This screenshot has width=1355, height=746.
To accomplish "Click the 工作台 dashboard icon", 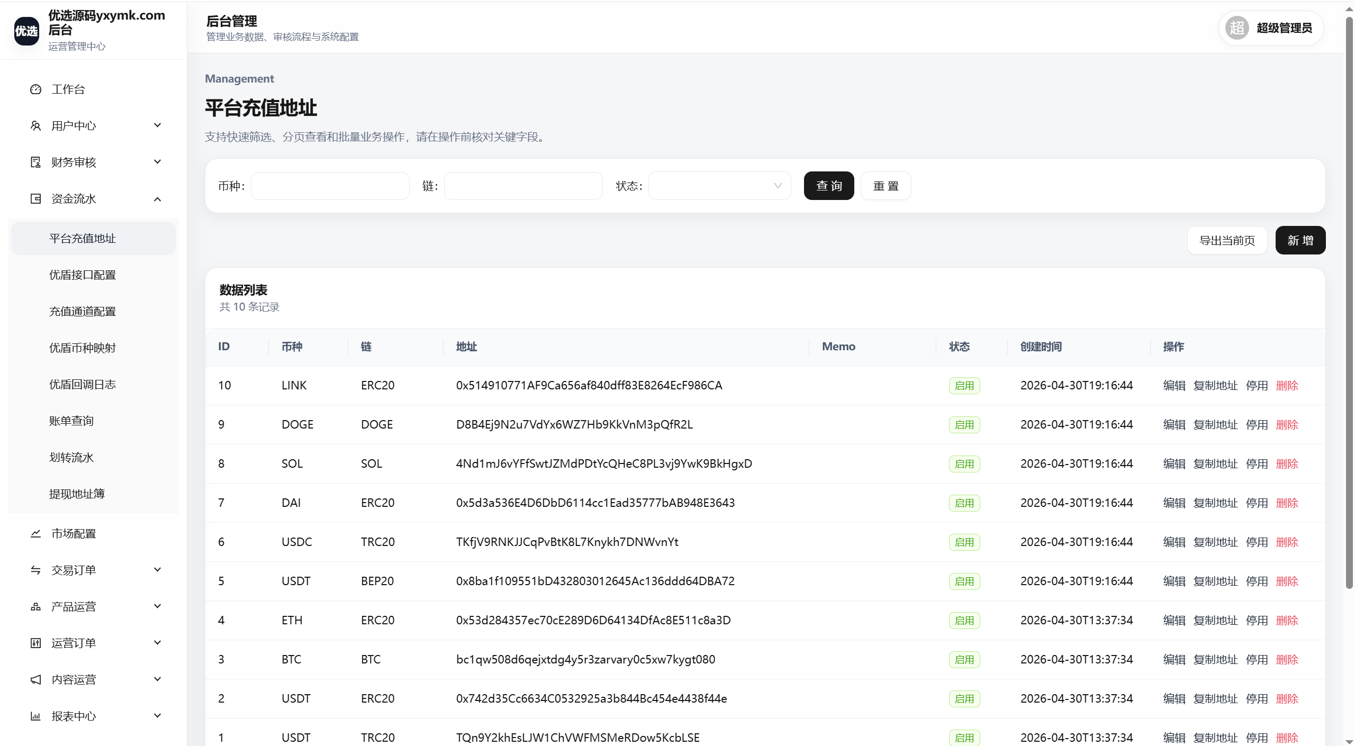I will click(35, 89).
